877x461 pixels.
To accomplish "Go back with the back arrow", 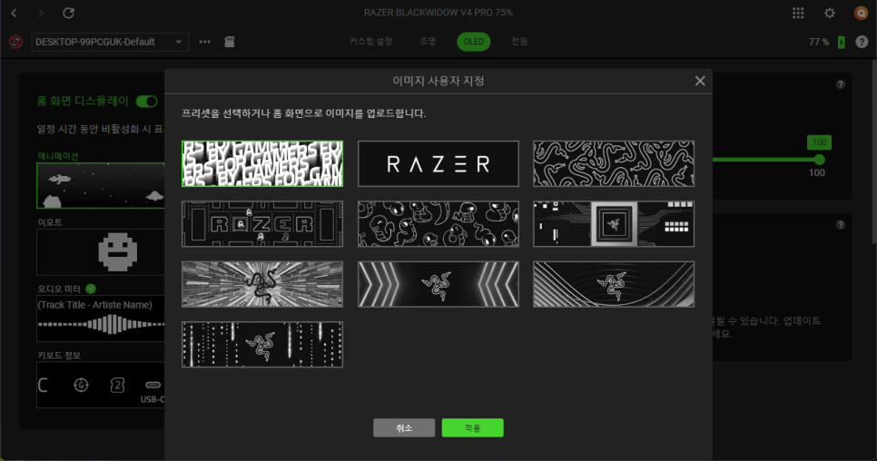I will (14, 13).
